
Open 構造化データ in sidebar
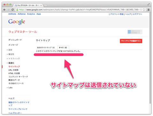point(14,80)
